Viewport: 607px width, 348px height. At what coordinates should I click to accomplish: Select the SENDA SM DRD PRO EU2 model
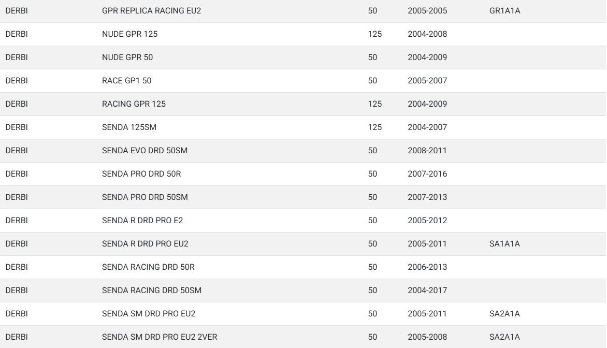coord(148,313)
